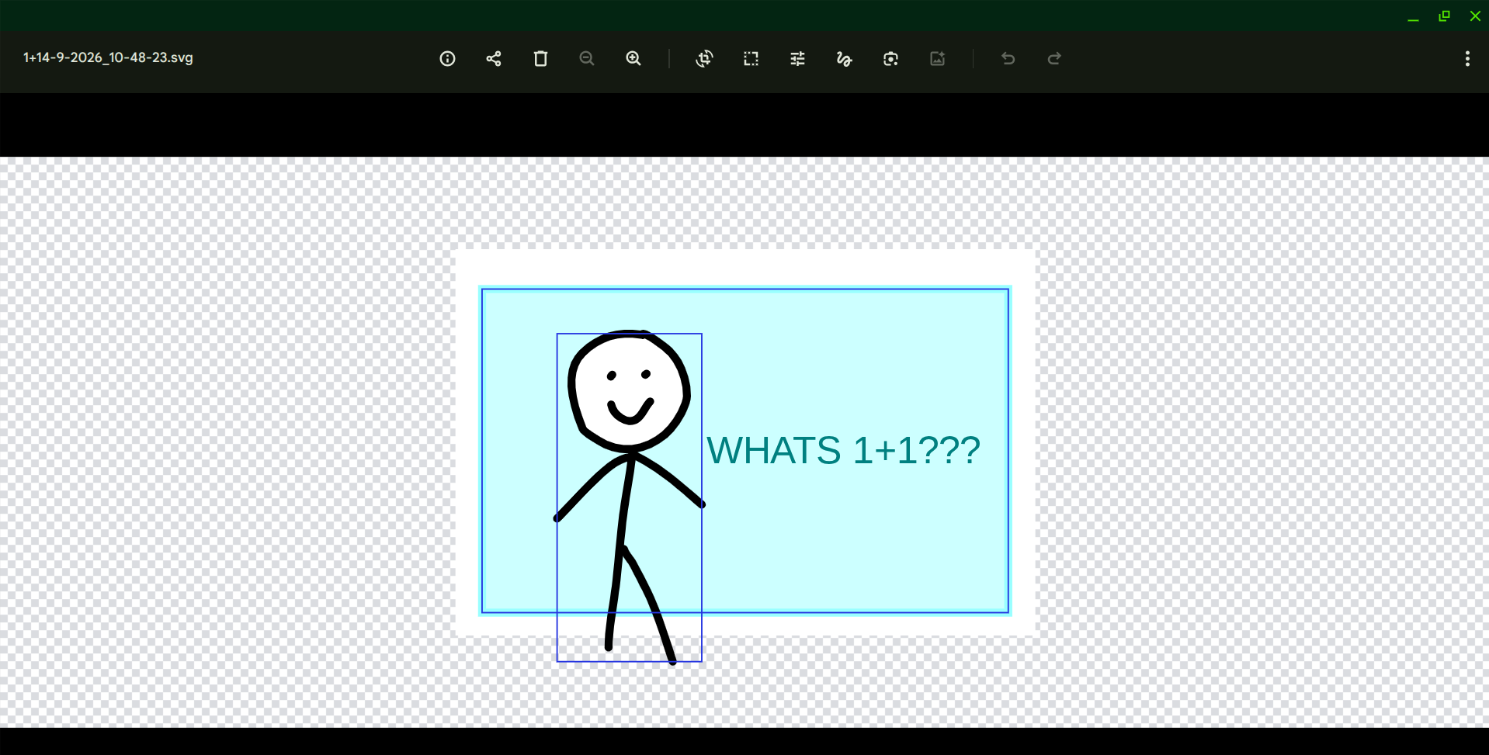Viewport: 1489px width, 755px height.
Task: Click the image sparkle edit icon
Action: coord(937,59)
